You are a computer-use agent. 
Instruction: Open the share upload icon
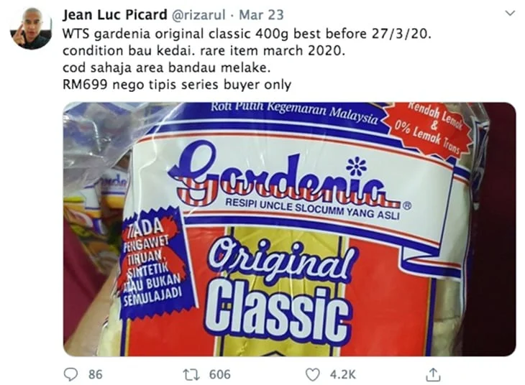pyautogui.click(x=433, y=374)
